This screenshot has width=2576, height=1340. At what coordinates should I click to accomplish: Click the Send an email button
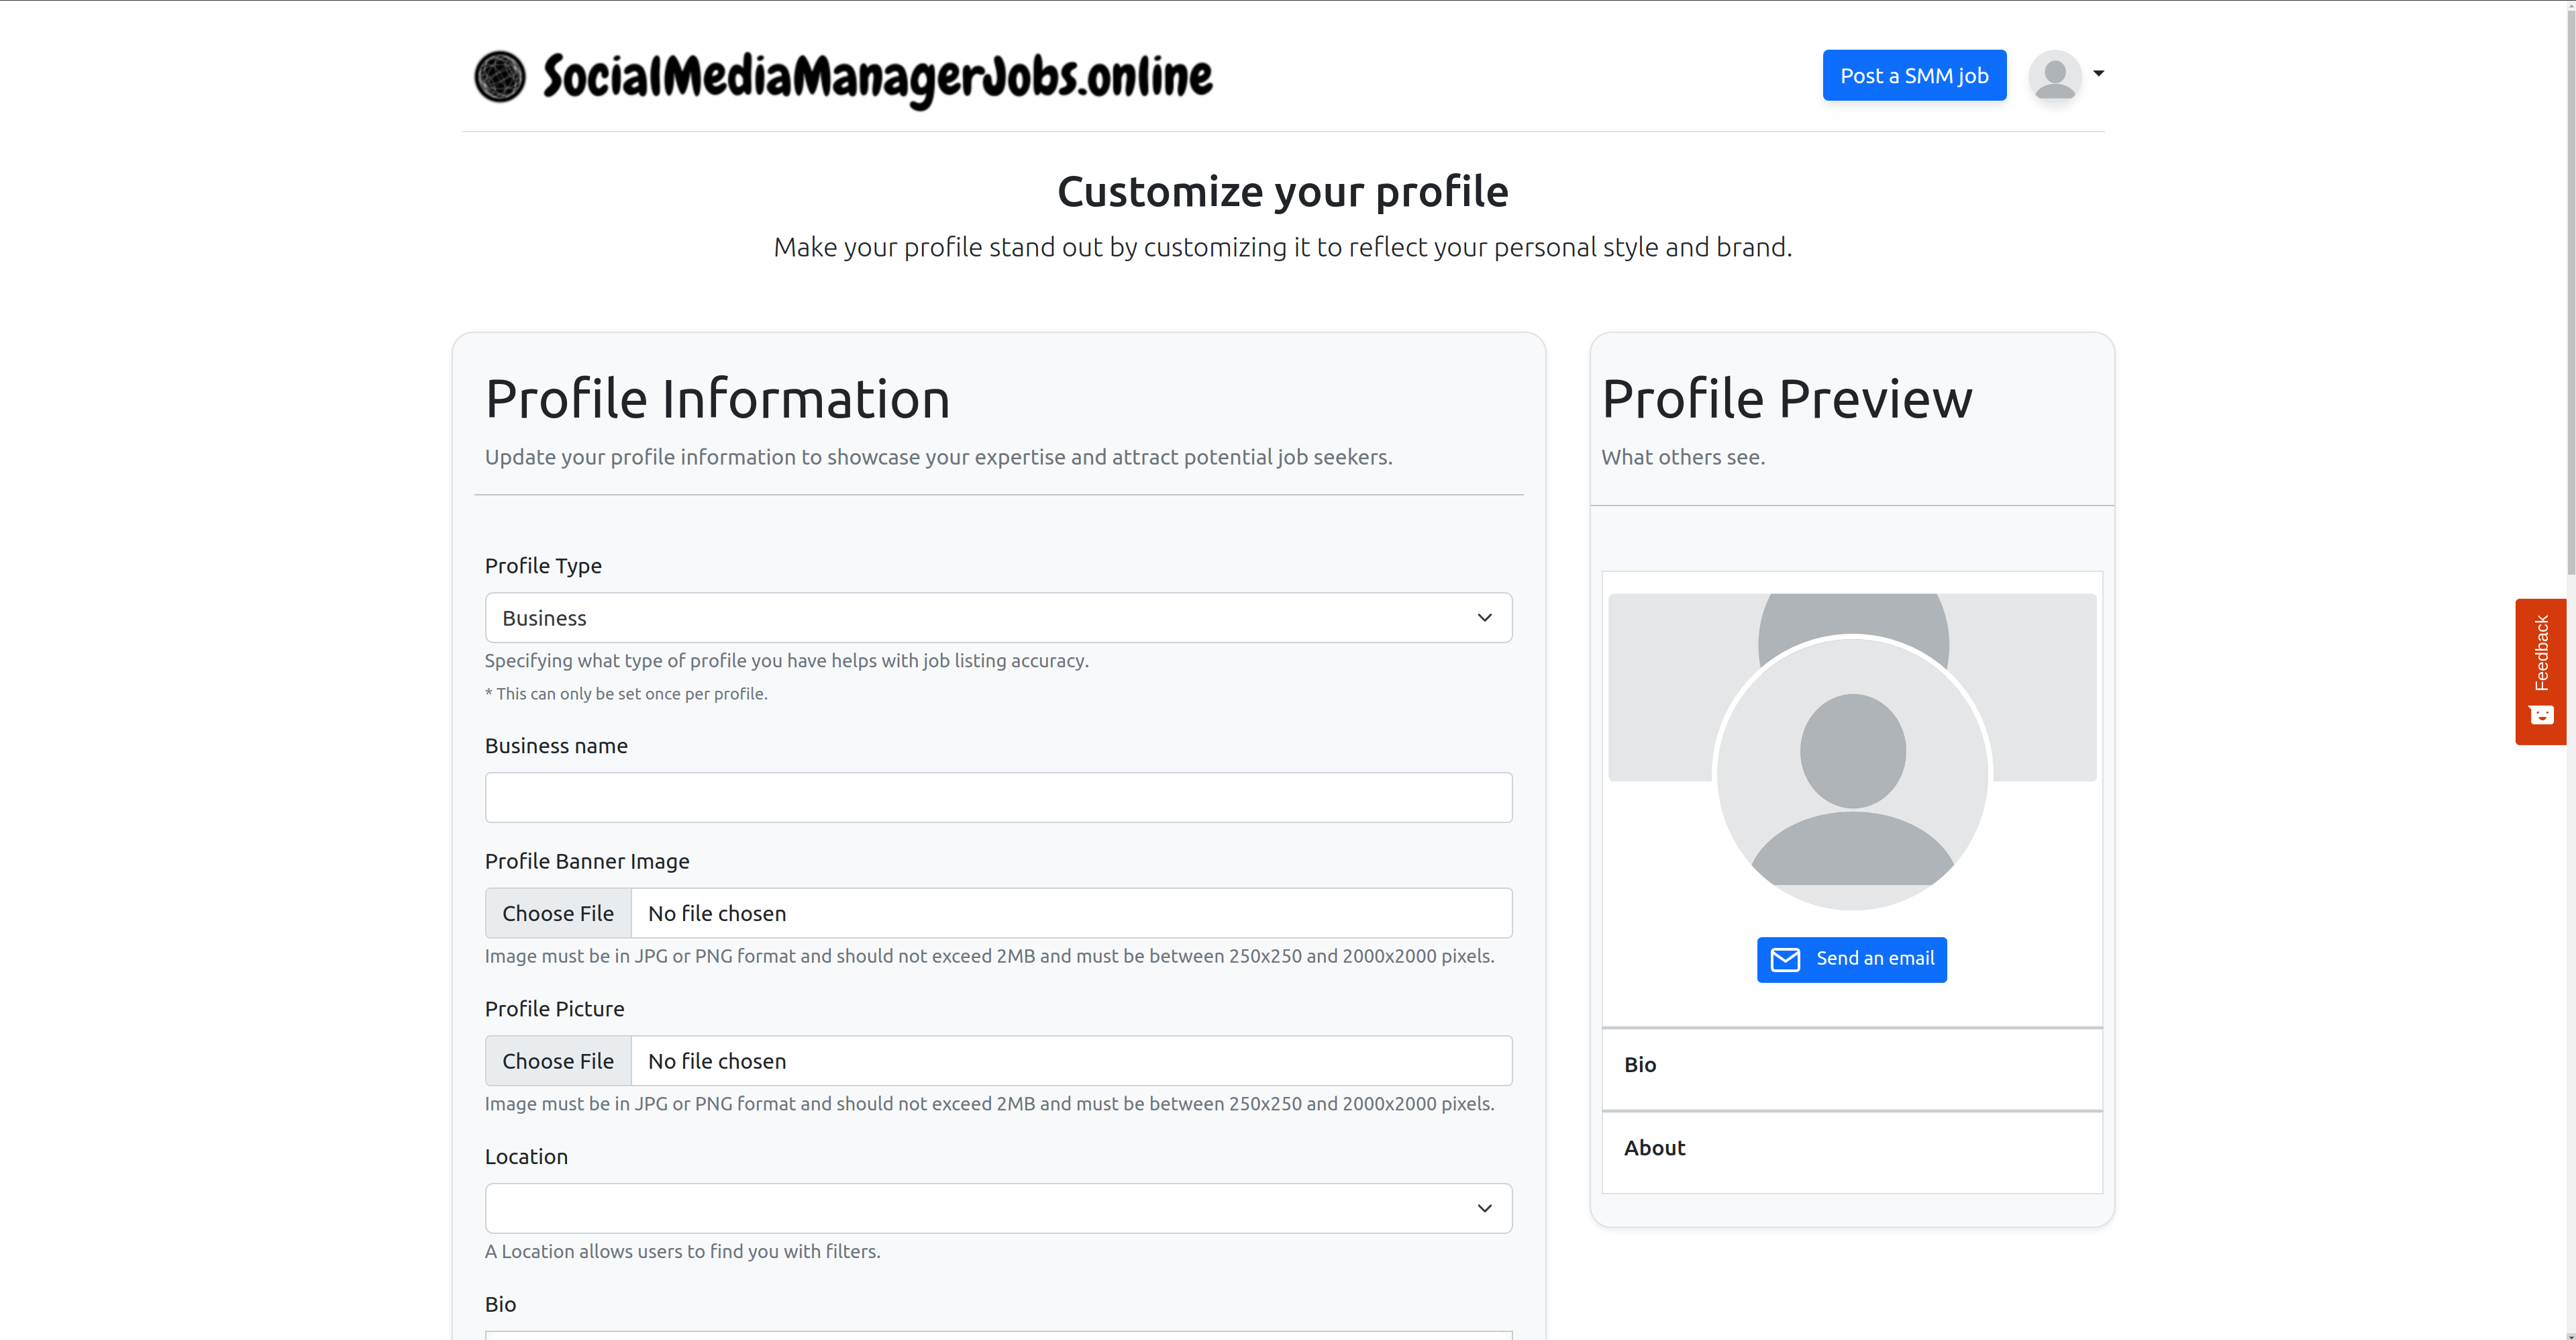(x=1851, y=959)
